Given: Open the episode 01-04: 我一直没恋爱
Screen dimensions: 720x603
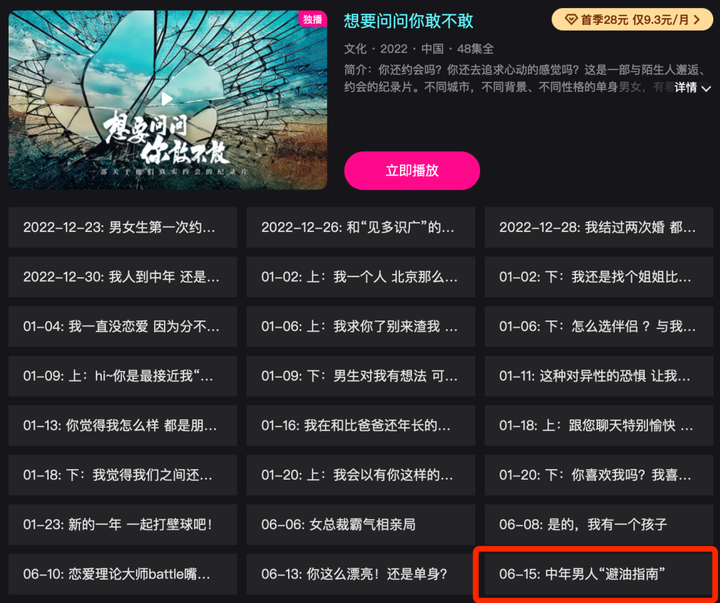Looking at the screenshot, I should point(123,326).
